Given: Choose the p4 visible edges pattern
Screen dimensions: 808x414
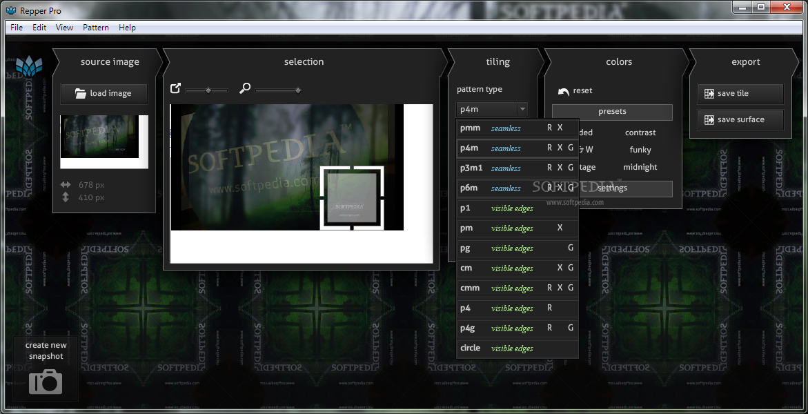Looking at the screenshot, I should (518, 308).
